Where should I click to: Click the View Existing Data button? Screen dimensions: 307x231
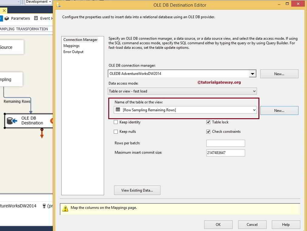click(x=137, y=190)
